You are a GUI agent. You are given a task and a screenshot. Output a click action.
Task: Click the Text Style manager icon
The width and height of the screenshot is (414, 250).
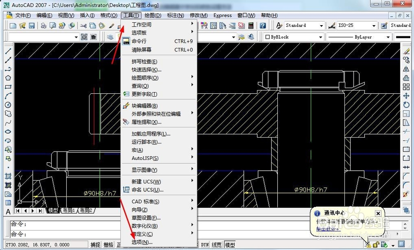(279, 26)
